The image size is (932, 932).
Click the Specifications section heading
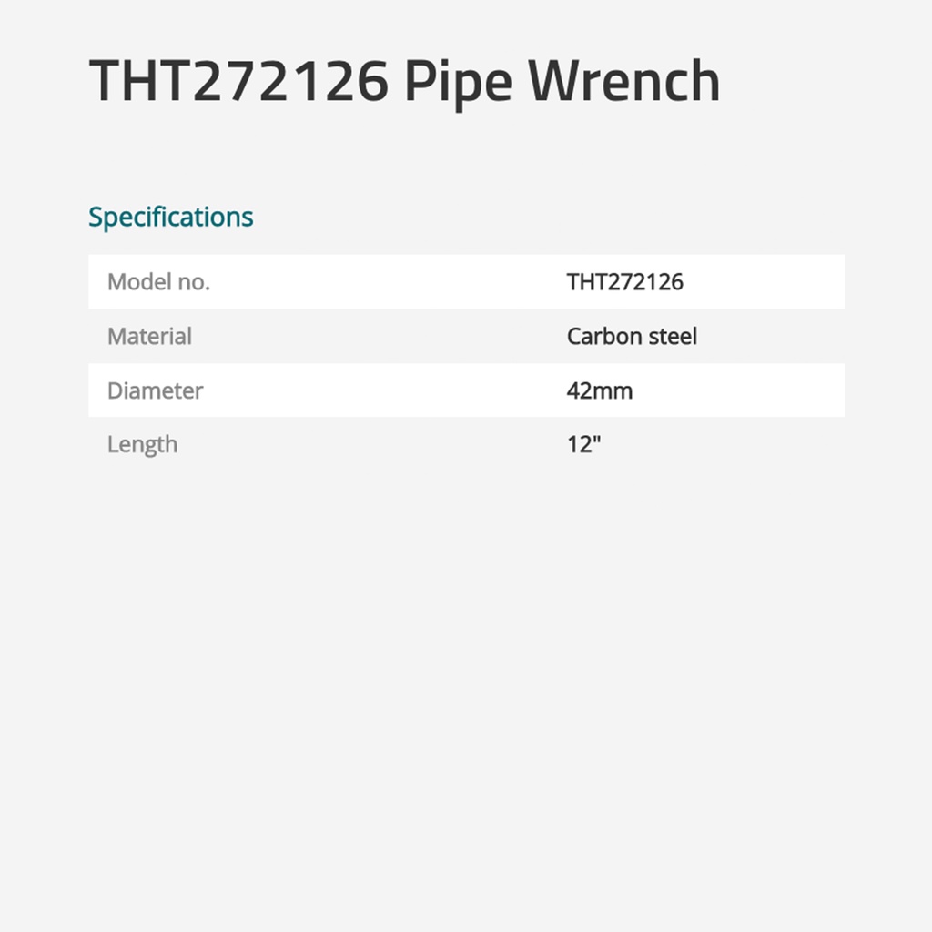pyautogui.click(x=170, y=218)
